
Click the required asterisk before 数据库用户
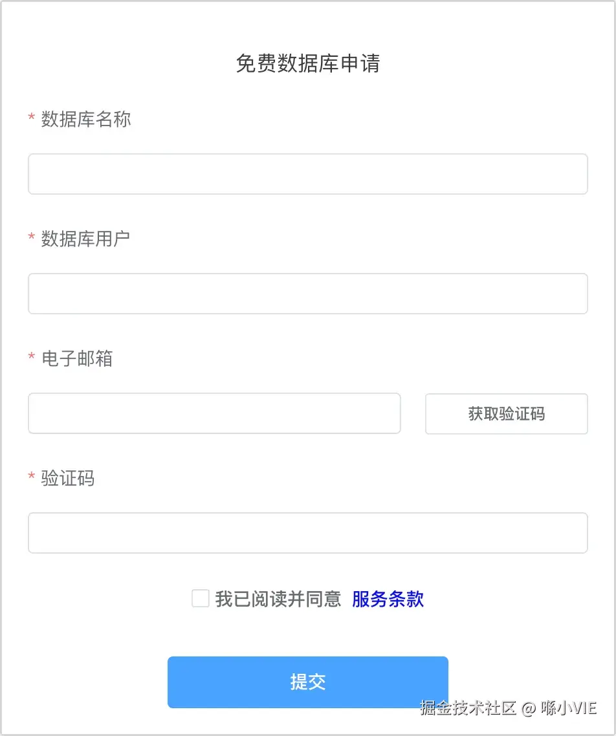(31, 239)
